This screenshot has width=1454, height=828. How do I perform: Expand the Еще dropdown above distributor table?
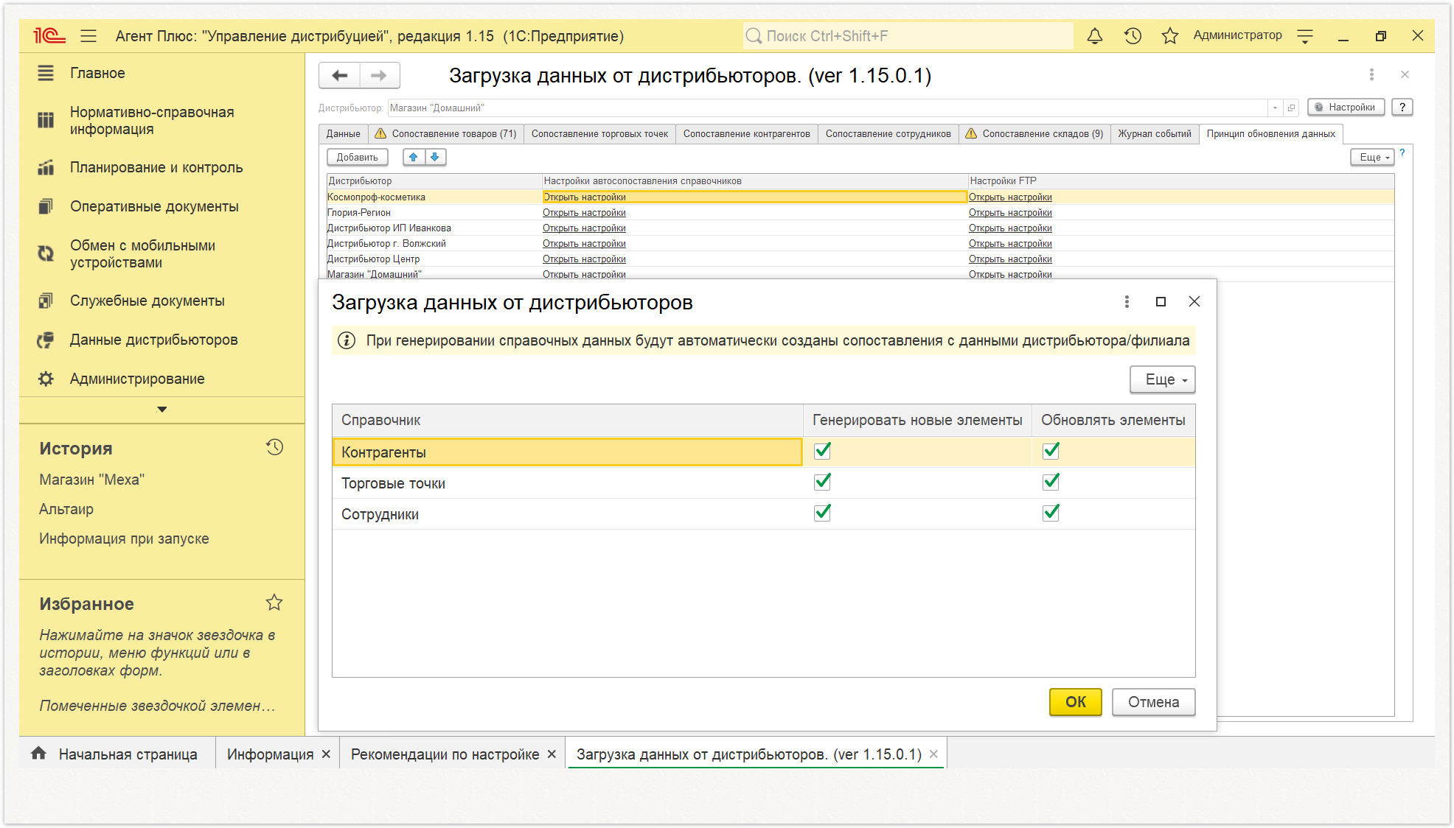[1372, 157]
